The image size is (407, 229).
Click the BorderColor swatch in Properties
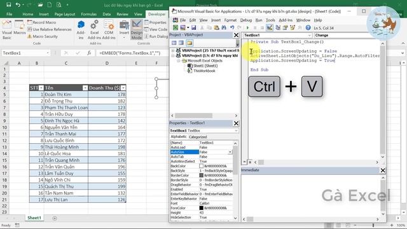click(201, 176)
